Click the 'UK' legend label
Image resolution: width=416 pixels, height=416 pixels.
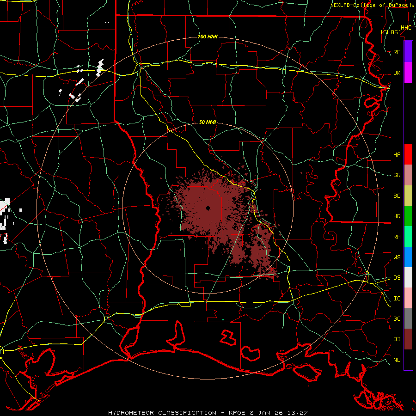(x=397, y=73)
